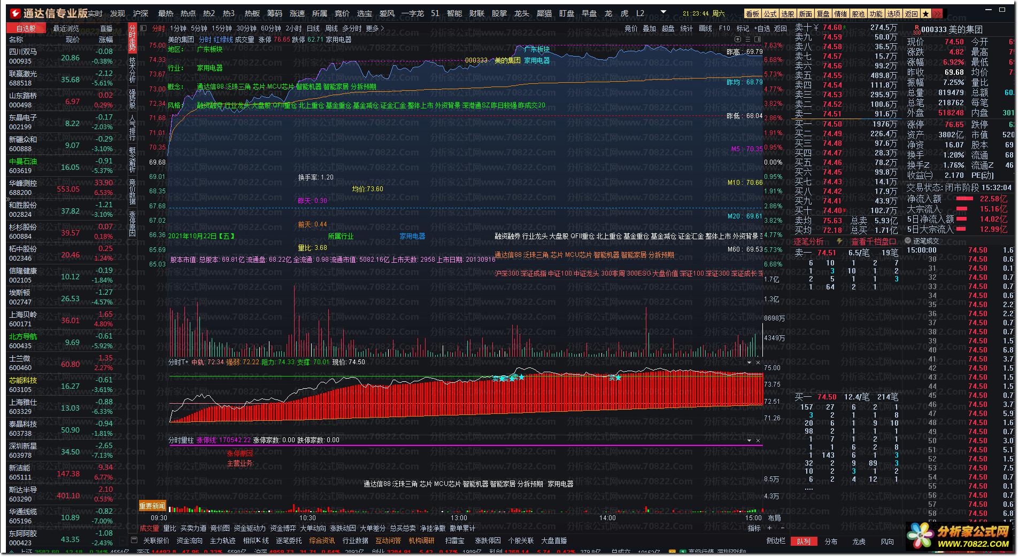
Task: Open the 涨停原因 vertical side tab
Action: 133,223
